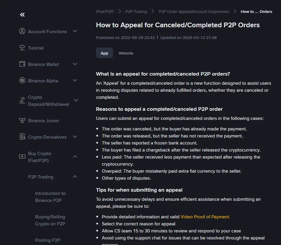Click heading Reasons to appeal

click(x=159, y=109)
